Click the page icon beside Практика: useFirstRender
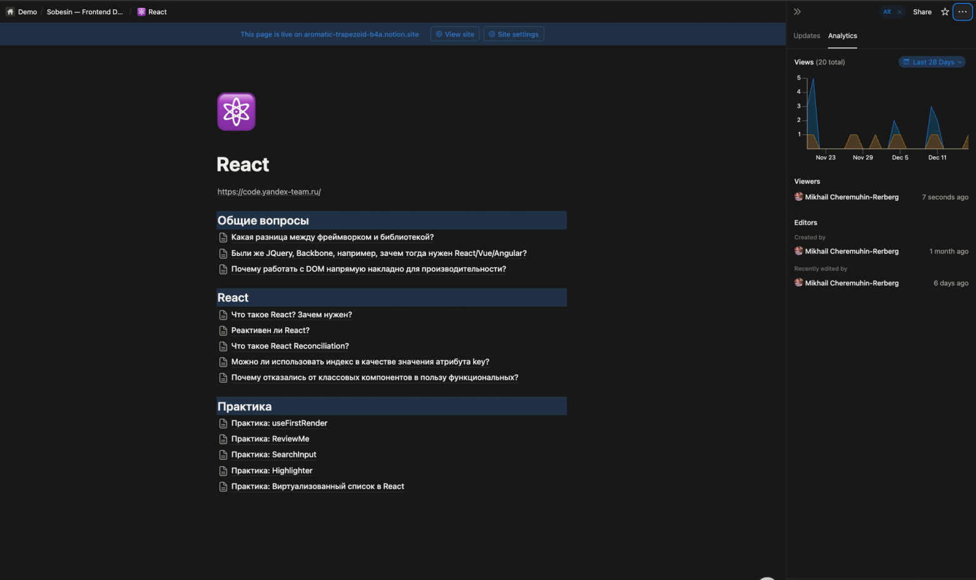The width and height of the screenshot is (976, 580). [223, 424]
